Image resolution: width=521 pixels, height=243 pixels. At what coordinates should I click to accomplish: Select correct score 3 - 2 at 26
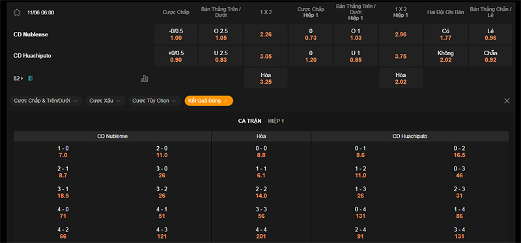pos(162,192)
